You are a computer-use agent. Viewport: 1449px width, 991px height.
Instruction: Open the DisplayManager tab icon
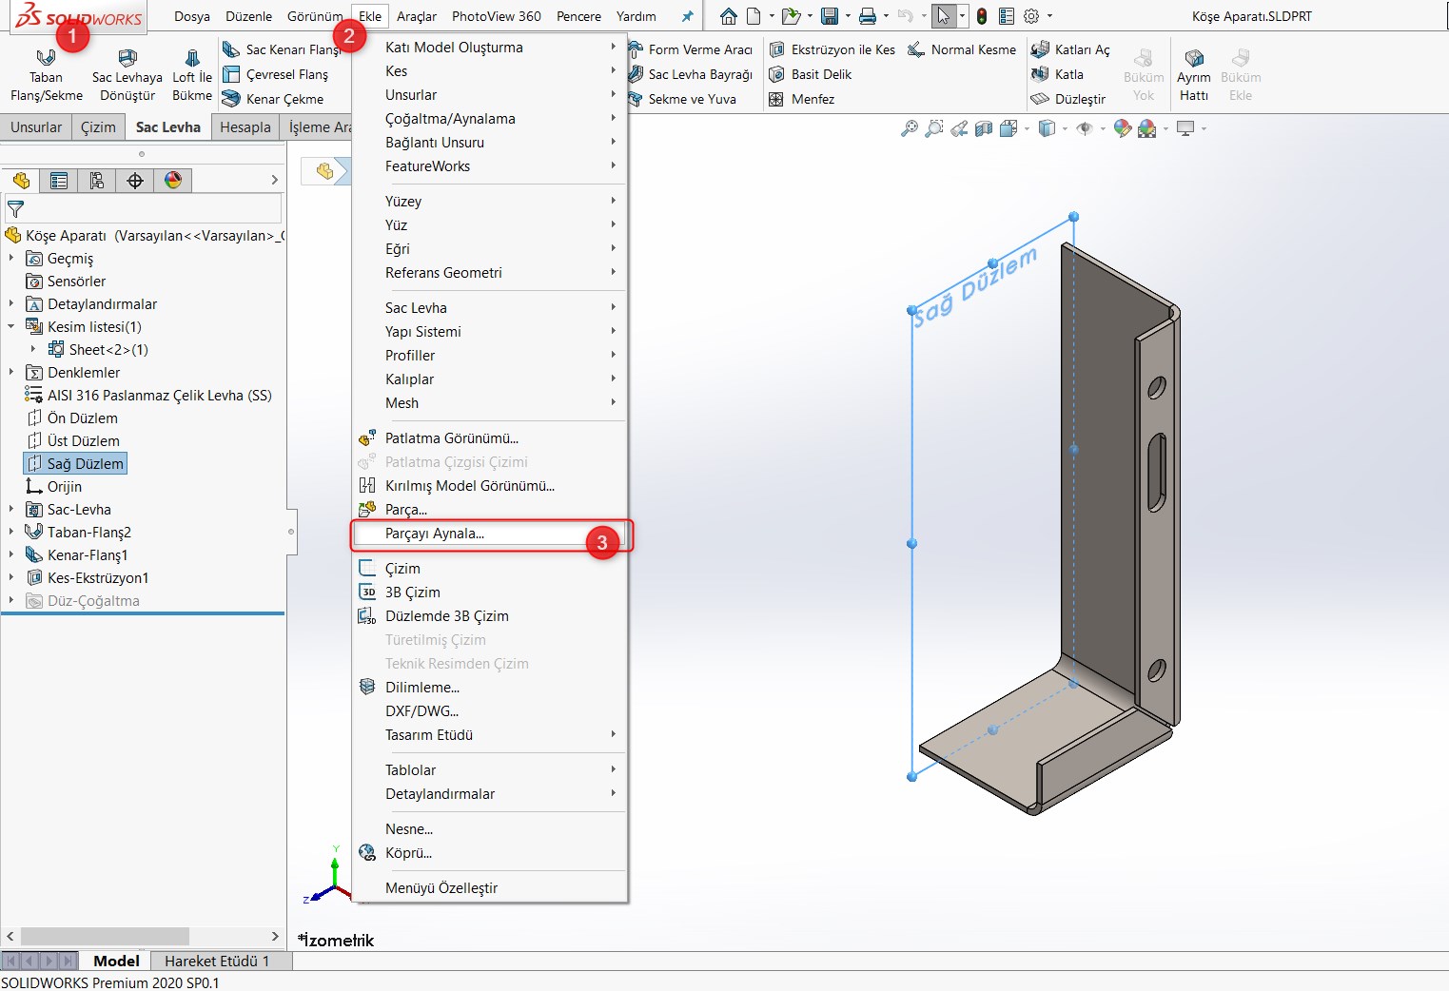point(173,180)
